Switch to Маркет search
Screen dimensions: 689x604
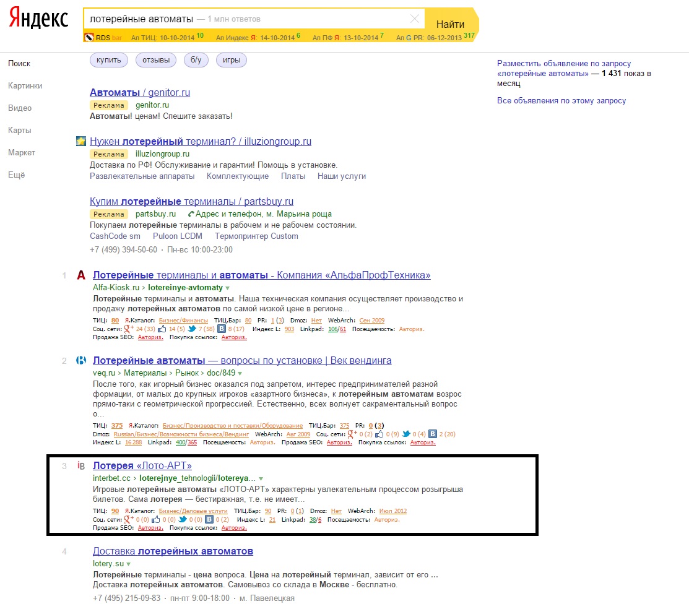point(22,152)
